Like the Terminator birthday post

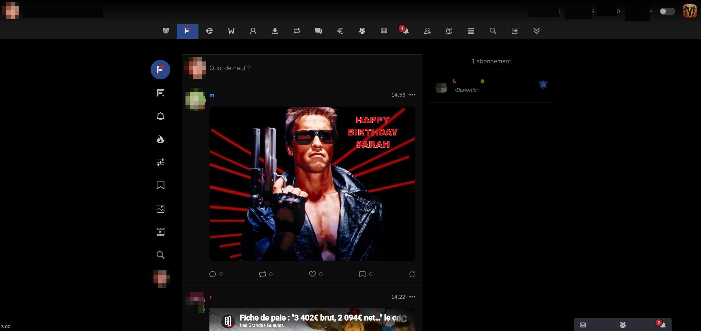[x=312, y=274]
